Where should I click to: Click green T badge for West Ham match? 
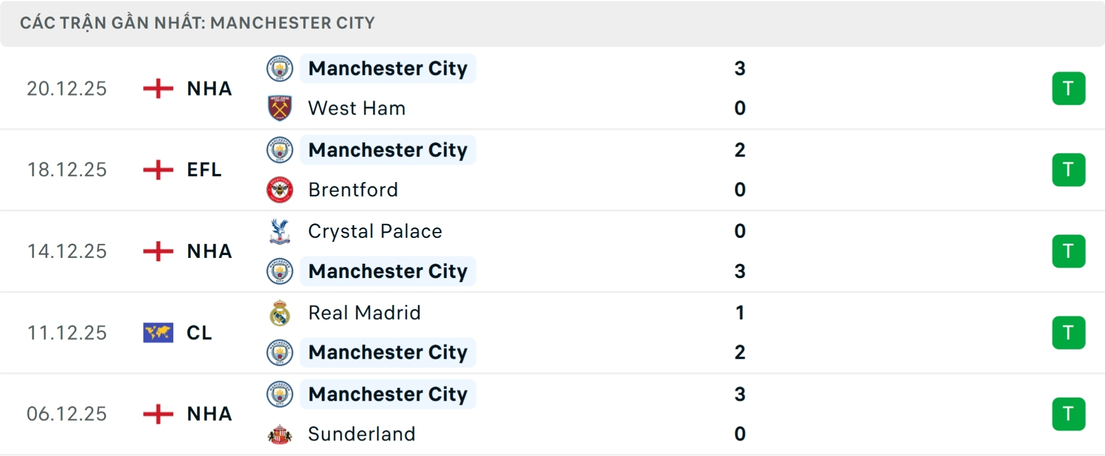pyautogui.click(x=1068, y=89)
